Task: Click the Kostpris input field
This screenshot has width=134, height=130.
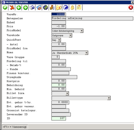Action: (x=59, y=81)
